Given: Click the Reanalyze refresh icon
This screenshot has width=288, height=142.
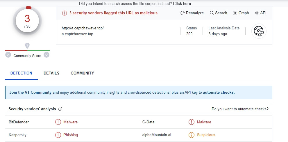Looking at the screenshot, I should tap(183, 13).
